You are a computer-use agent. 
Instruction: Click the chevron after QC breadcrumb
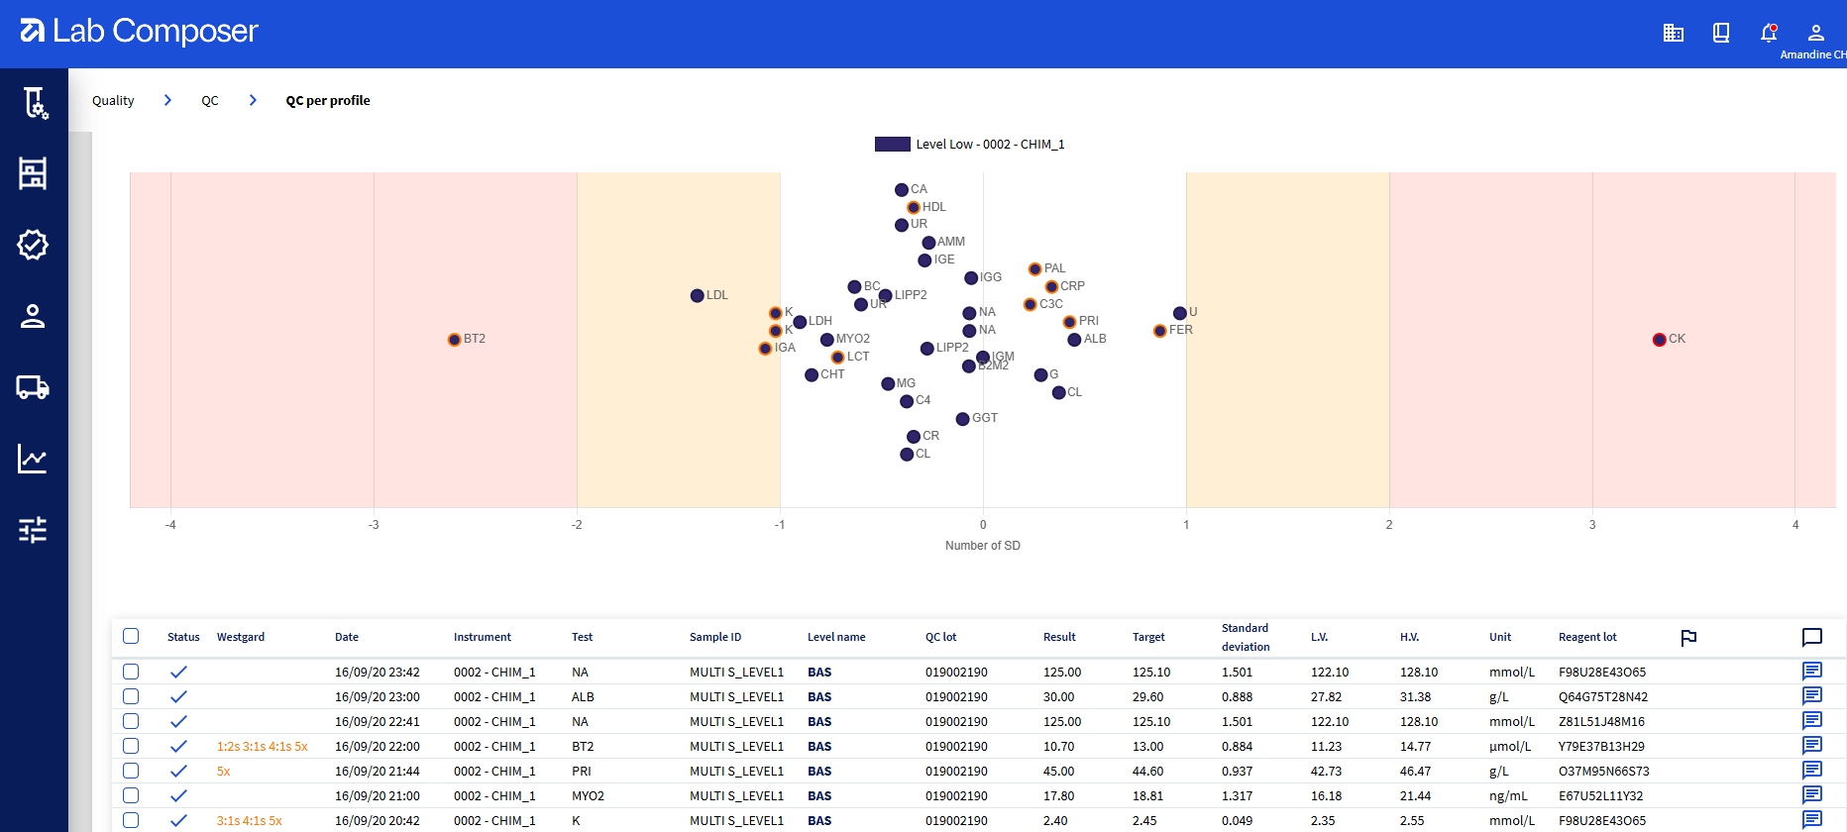click(253, 100)
